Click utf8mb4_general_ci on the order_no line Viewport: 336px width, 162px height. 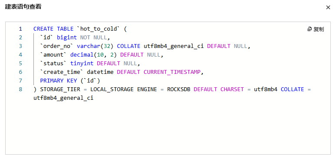(174, 46)
